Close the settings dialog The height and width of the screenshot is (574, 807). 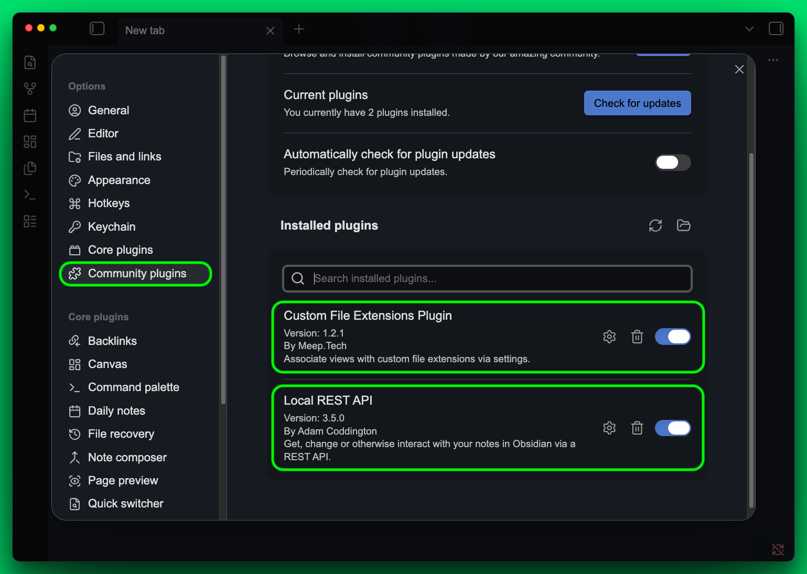[739, 69]
